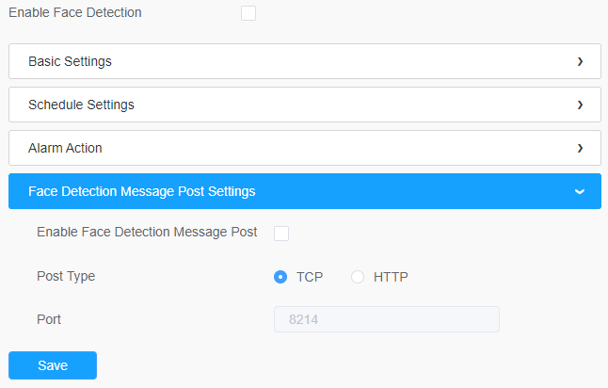Image resolution: width=608 pixels, height=388 pixels.
Task: Select the TCP radio button
Action: pyautogui.click(x=280, y=277)
